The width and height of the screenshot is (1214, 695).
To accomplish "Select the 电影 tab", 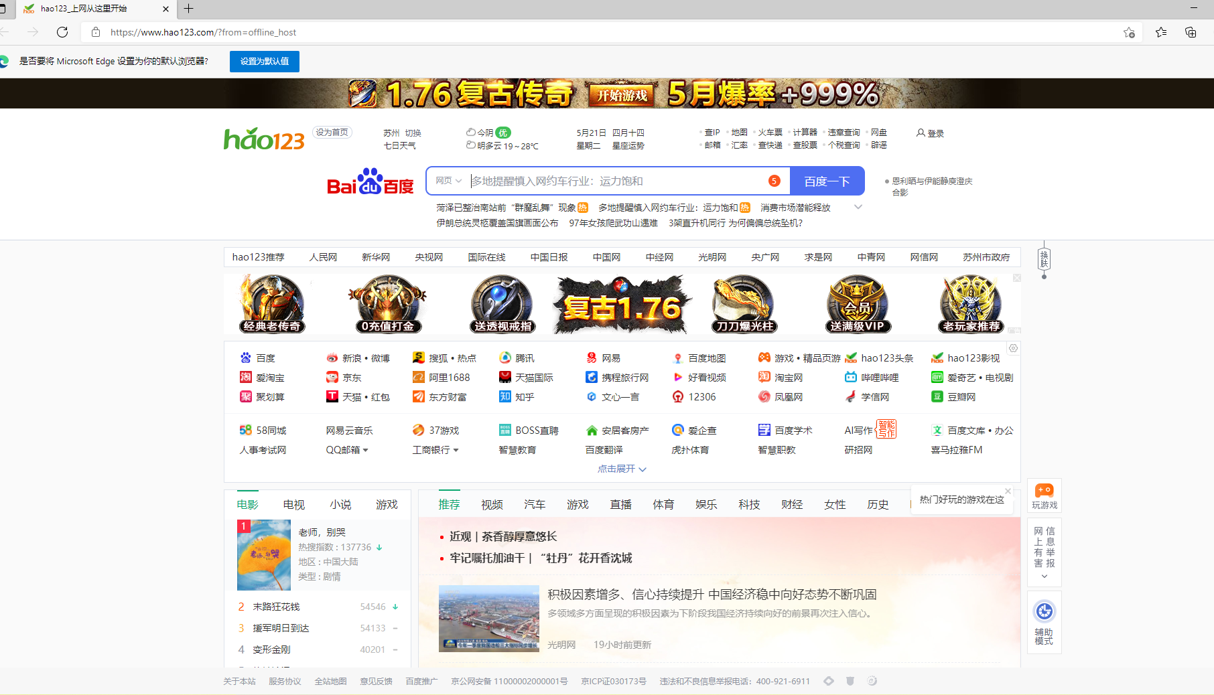I will click(248, 505).
